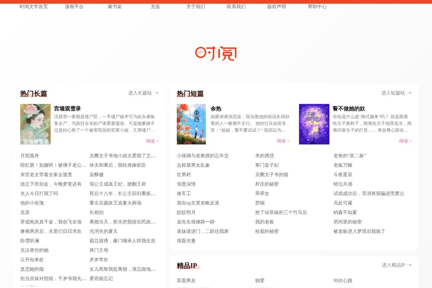Open novel 夫人今日打我了吗
This screenshot has width=432, height=288.
[x=39, y=194]
